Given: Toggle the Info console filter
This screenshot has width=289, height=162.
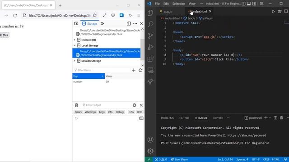Looking at the screenshot, I should tap(110, 112).
